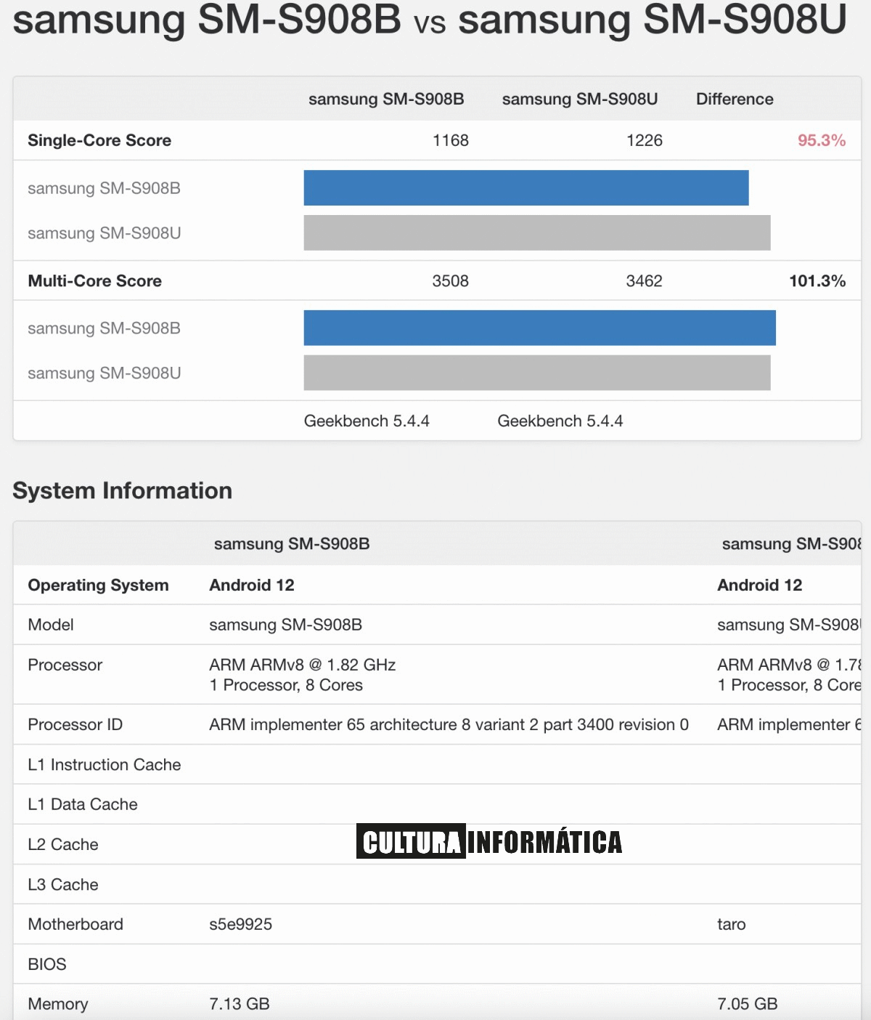This screenshot has width=871, height=1020.
Task: Click SM-S908U label under Single-Core Score
Action: click(104, 233)
